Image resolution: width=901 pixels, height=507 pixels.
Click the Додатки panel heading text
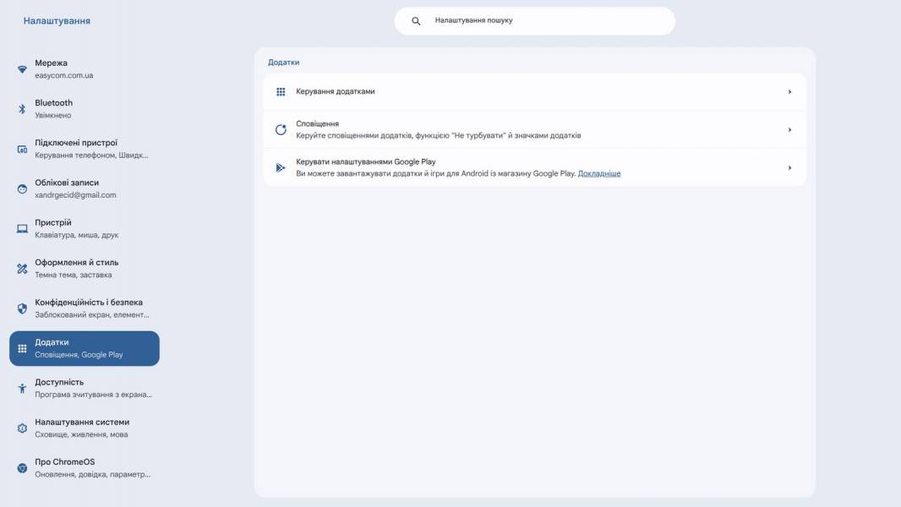[283, 62]
